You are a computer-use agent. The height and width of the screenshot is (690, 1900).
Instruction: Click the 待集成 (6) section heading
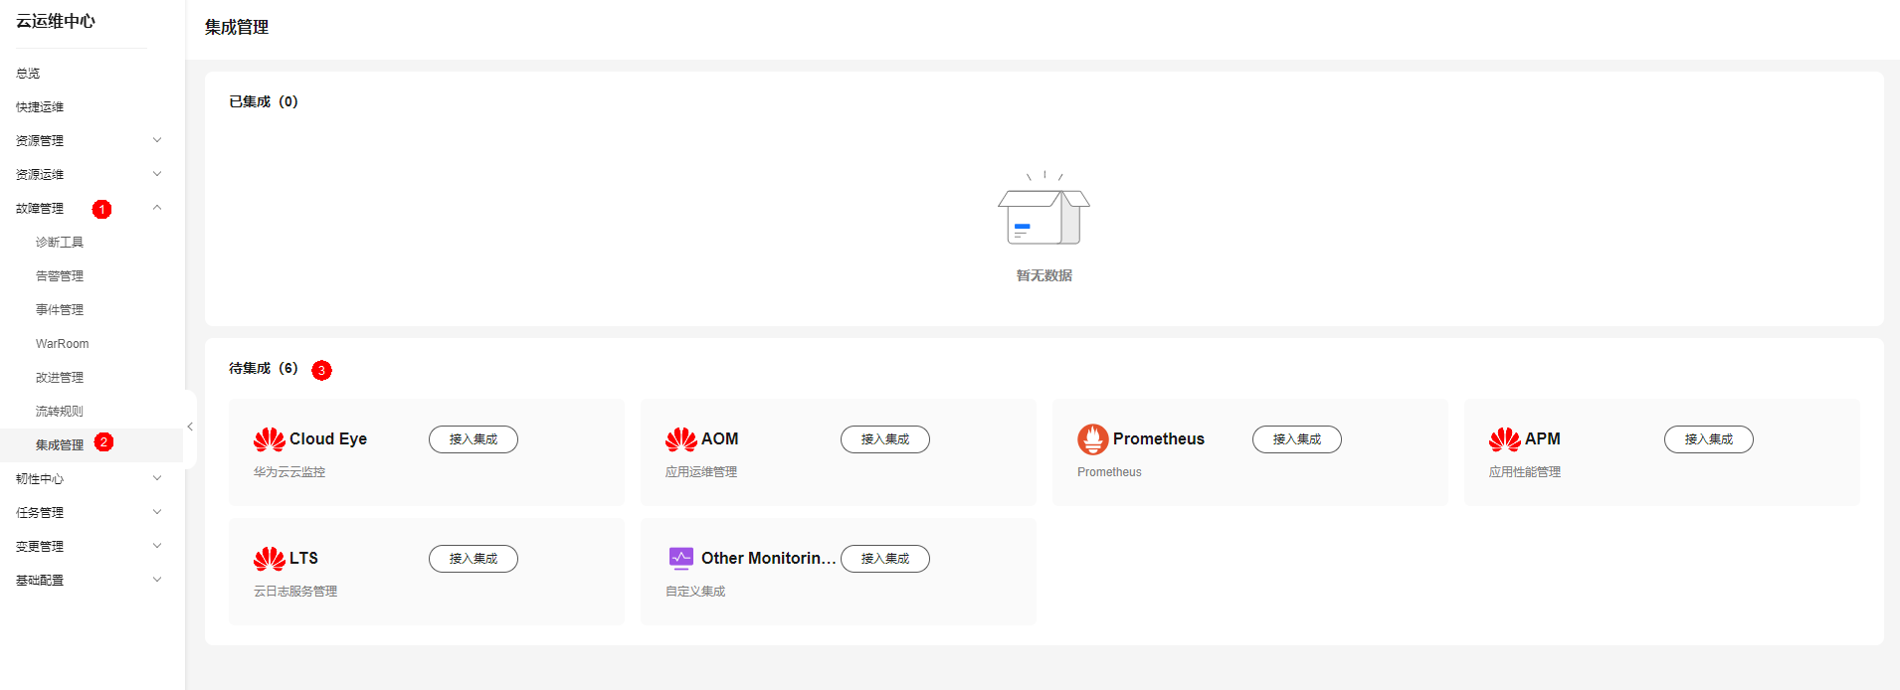[x=264, y=368]
